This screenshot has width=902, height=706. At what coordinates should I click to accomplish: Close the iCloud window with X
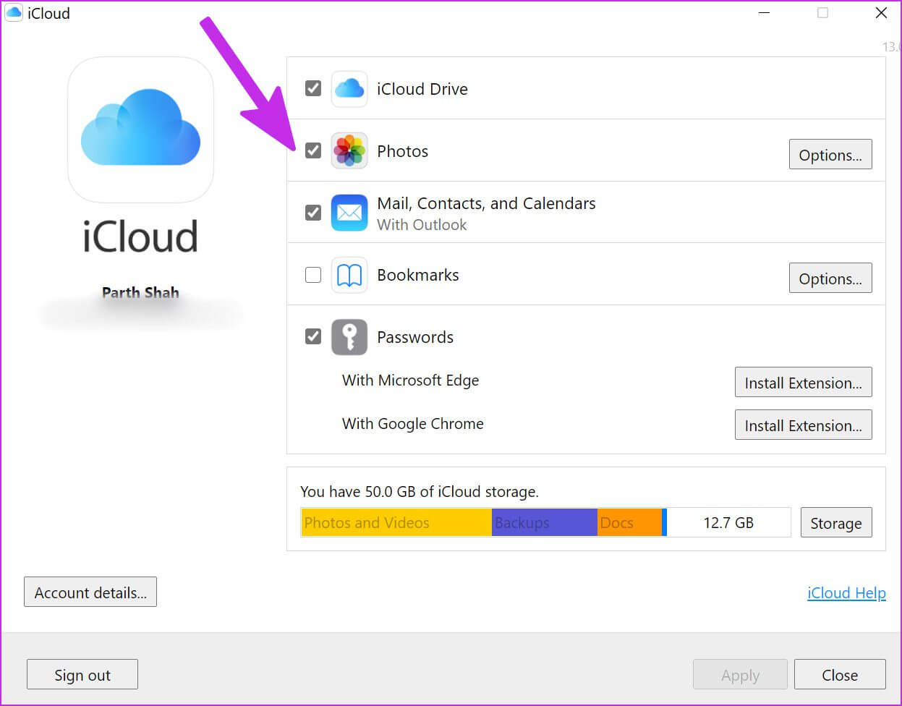[x=881, y=12]
